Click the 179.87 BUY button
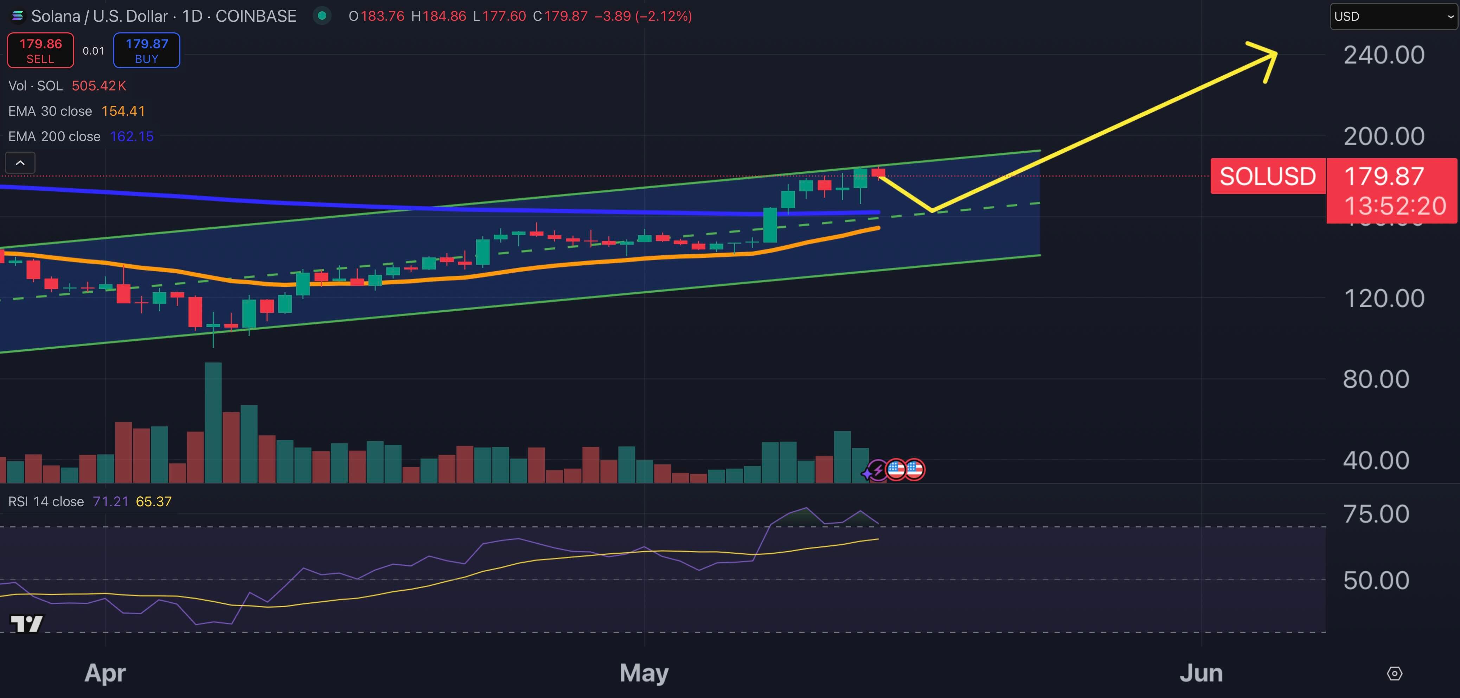Image resolution: width=1460 pixels, height=698 pixels. pos(147,50)
